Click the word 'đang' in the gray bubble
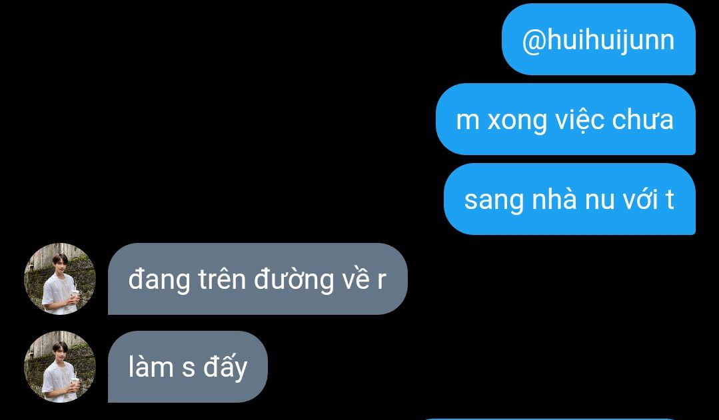This screenshot has width=719, height=420. (x=159, y=280)
